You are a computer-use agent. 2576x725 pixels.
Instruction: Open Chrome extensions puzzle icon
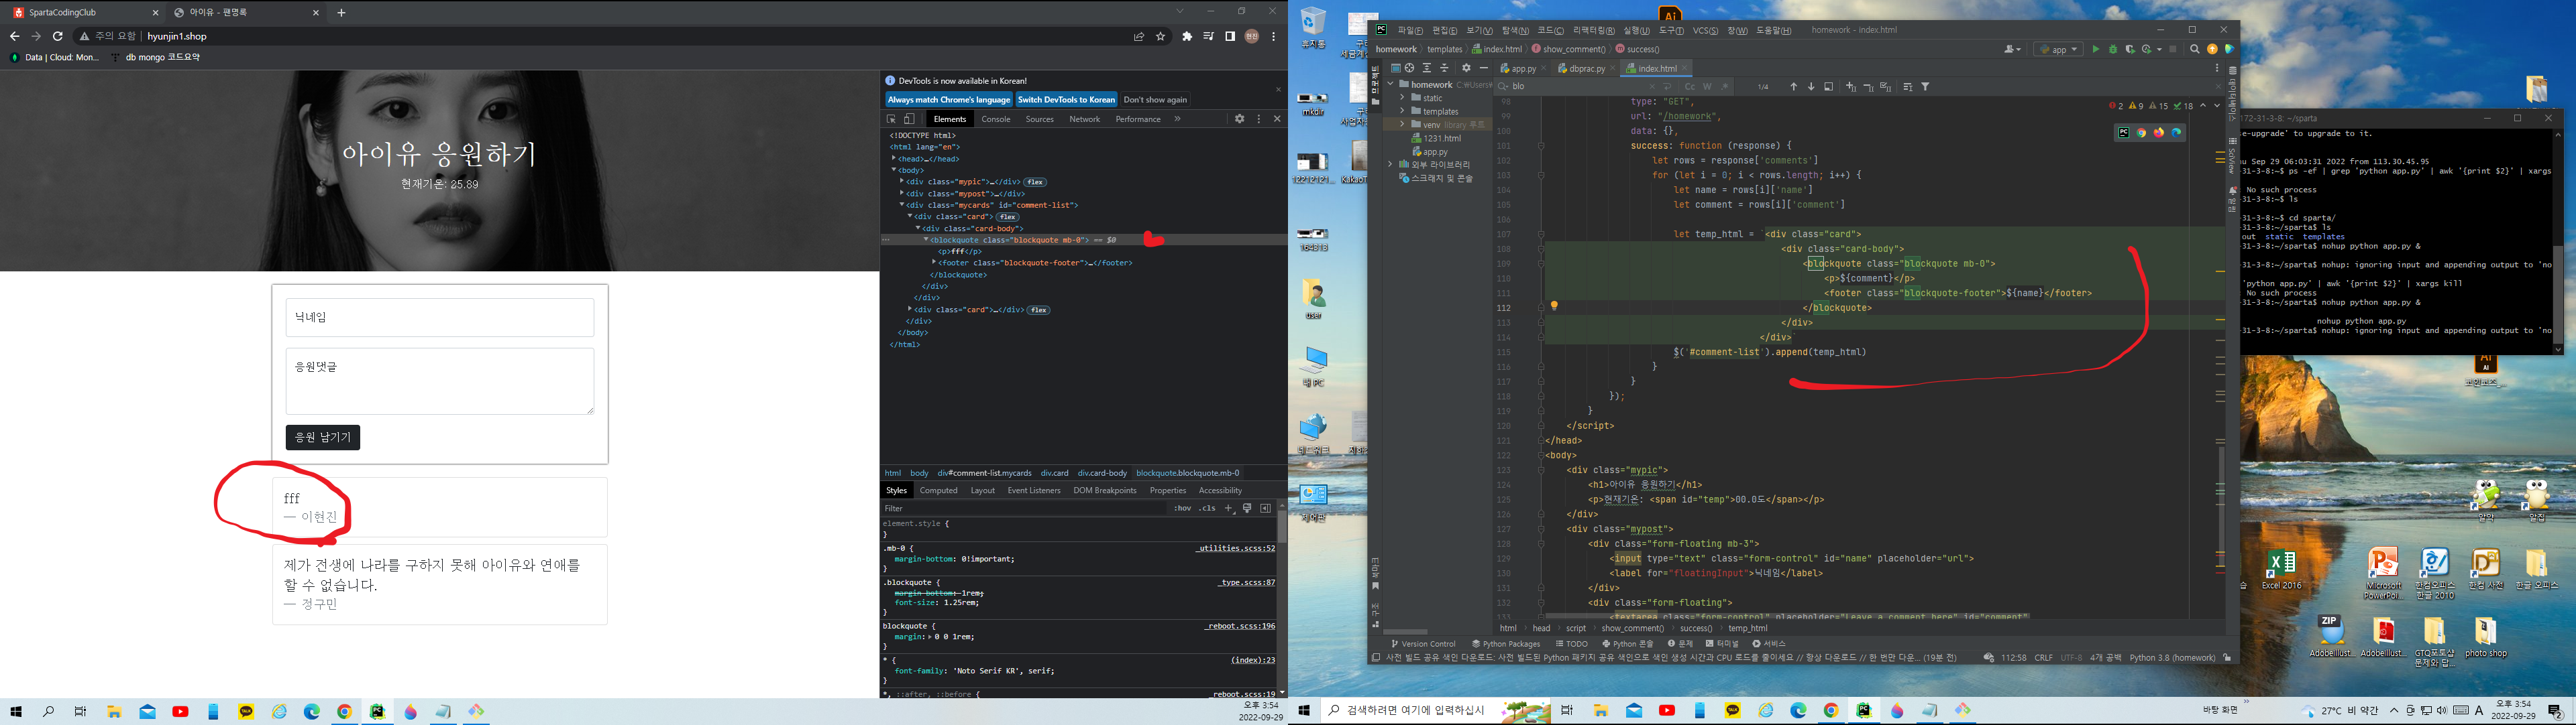pyautogui.click(x=1187, y=36)
